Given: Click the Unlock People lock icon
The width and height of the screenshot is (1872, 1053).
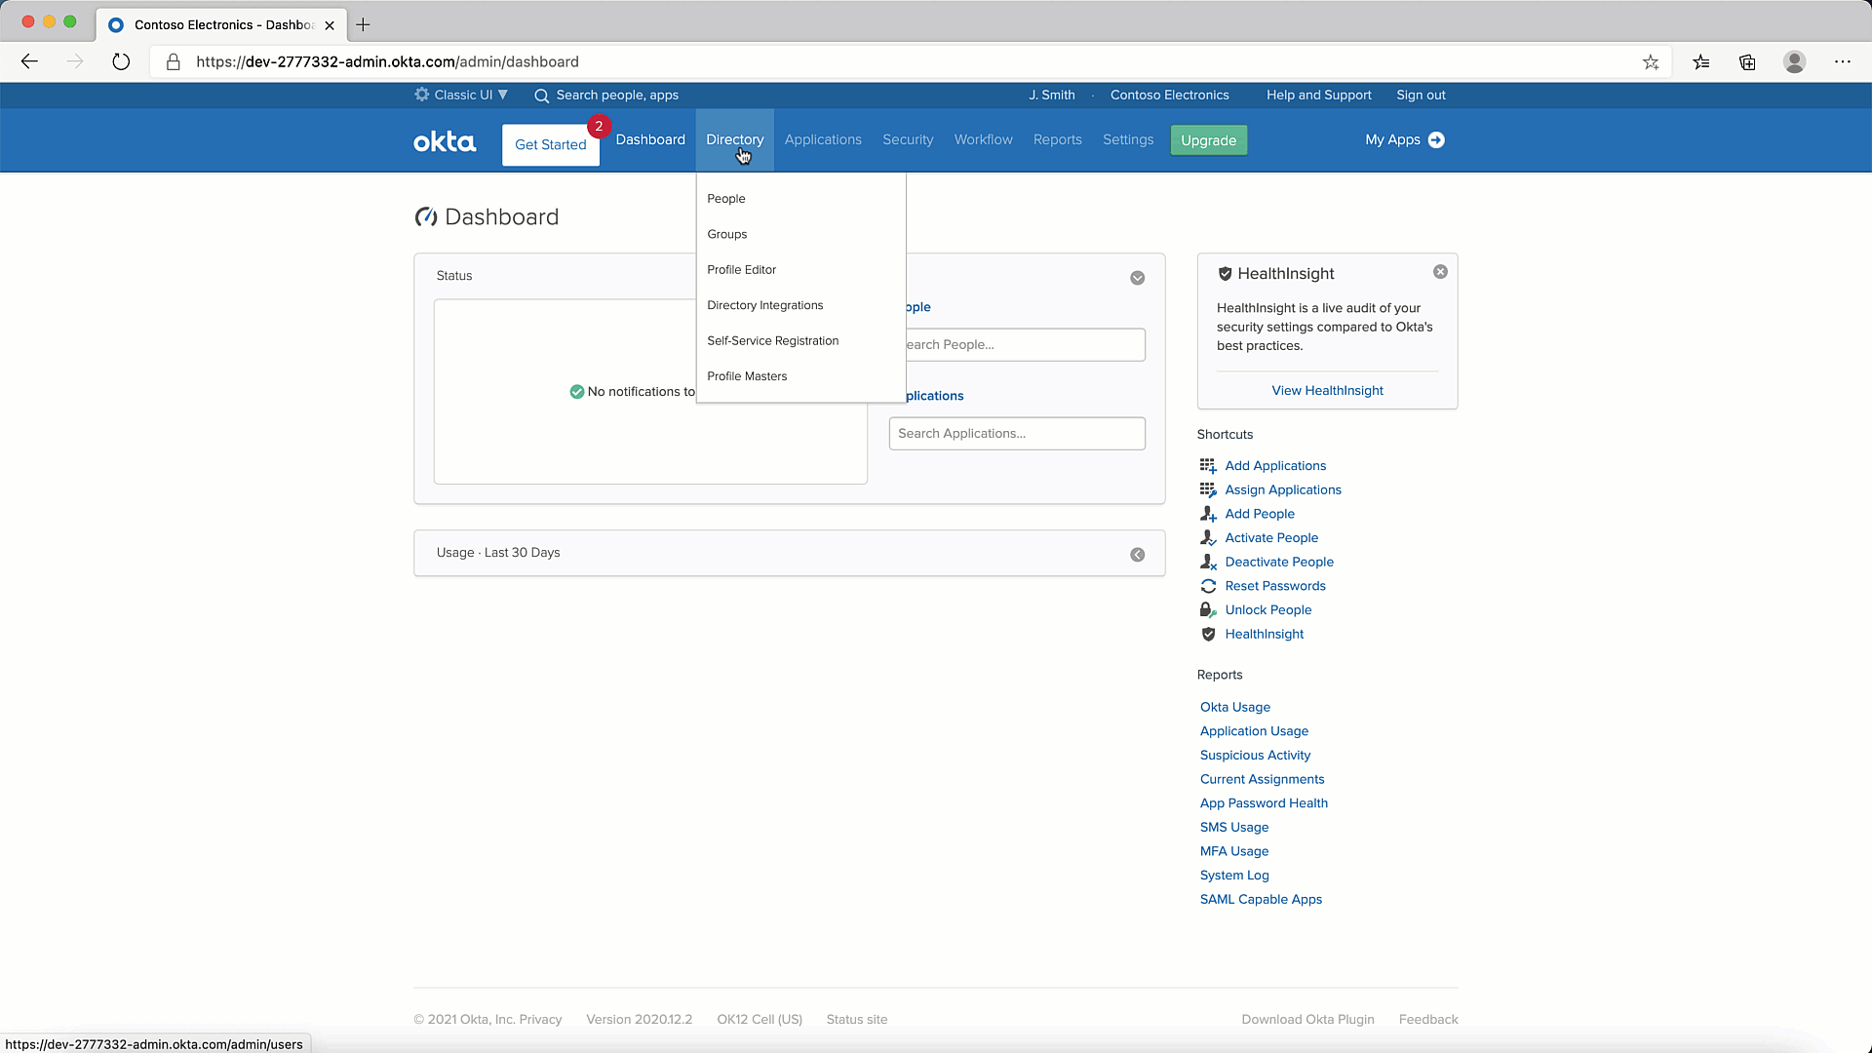Looking at the screenshot, I should [1208, 610].
